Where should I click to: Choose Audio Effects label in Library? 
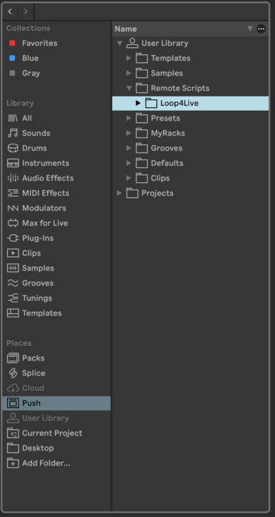point(48,178)
